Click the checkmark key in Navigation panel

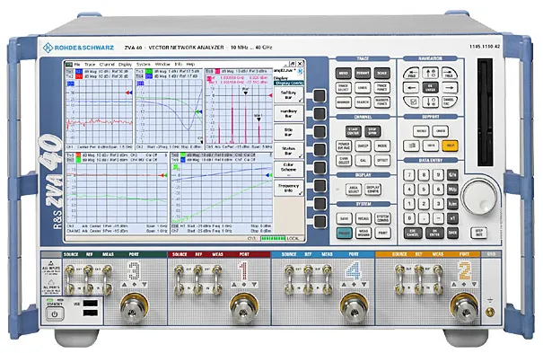(x=411, y=101)
